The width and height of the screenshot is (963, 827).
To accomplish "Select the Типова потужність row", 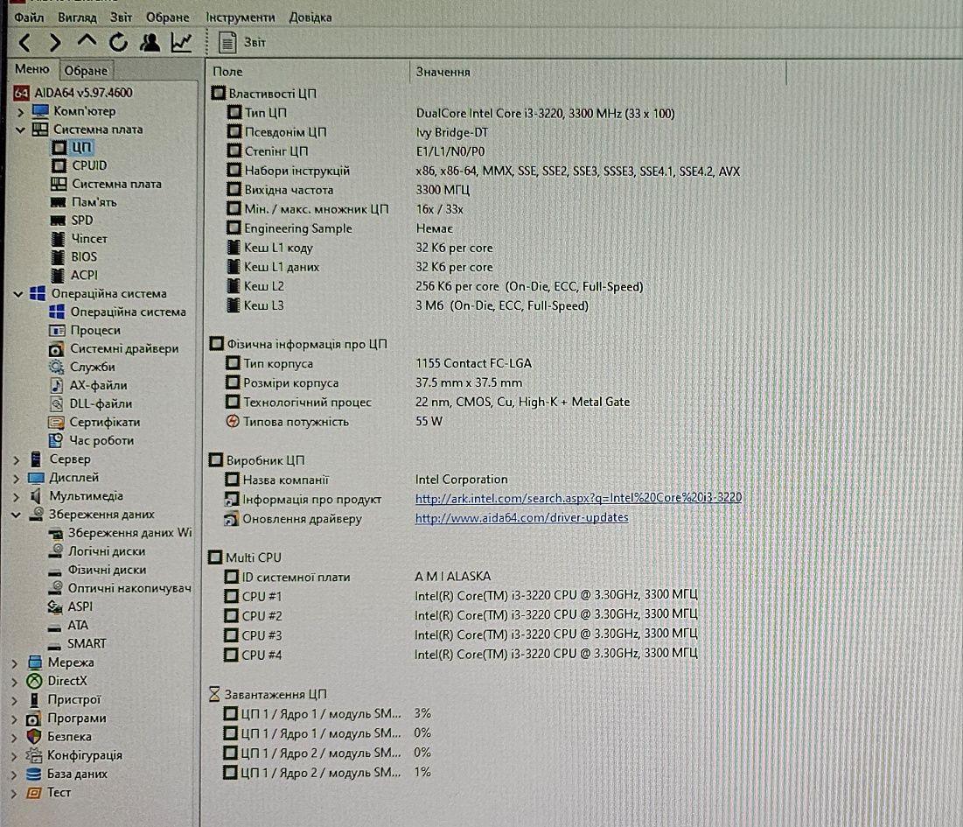I will coord(334,422).
